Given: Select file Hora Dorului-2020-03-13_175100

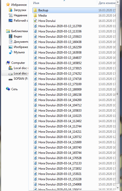Looking at the screenshot, I should (60, 84).
